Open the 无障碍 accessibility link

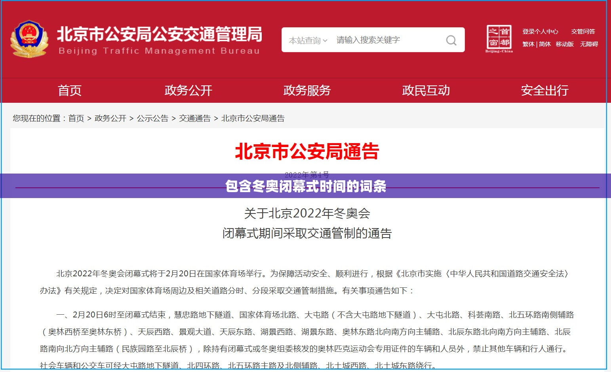click(589, 44)
